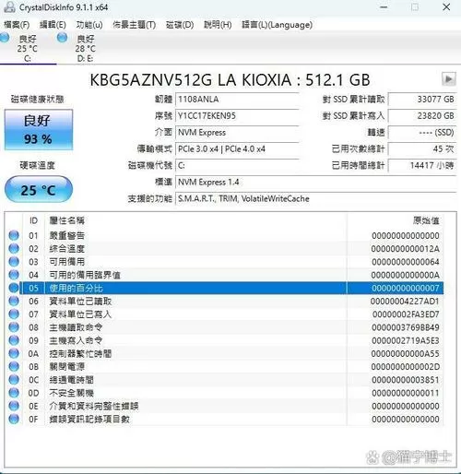Click power on hours value 14417 小時
The width and height of the screenshot is (461, 474).
coord(422,166)
